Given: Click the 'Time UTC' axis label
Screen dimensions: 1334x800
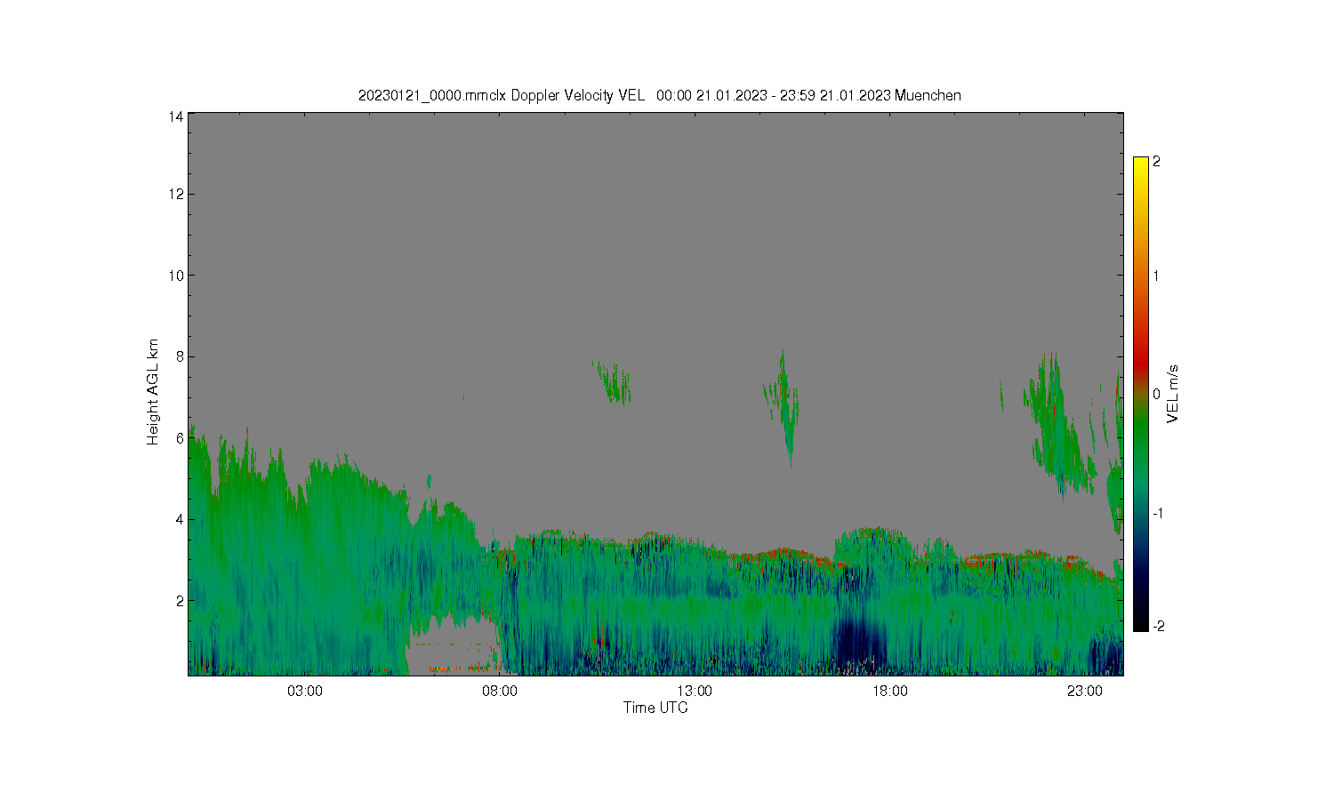Looking at the screenshot, I should click(x=655, y=708).
